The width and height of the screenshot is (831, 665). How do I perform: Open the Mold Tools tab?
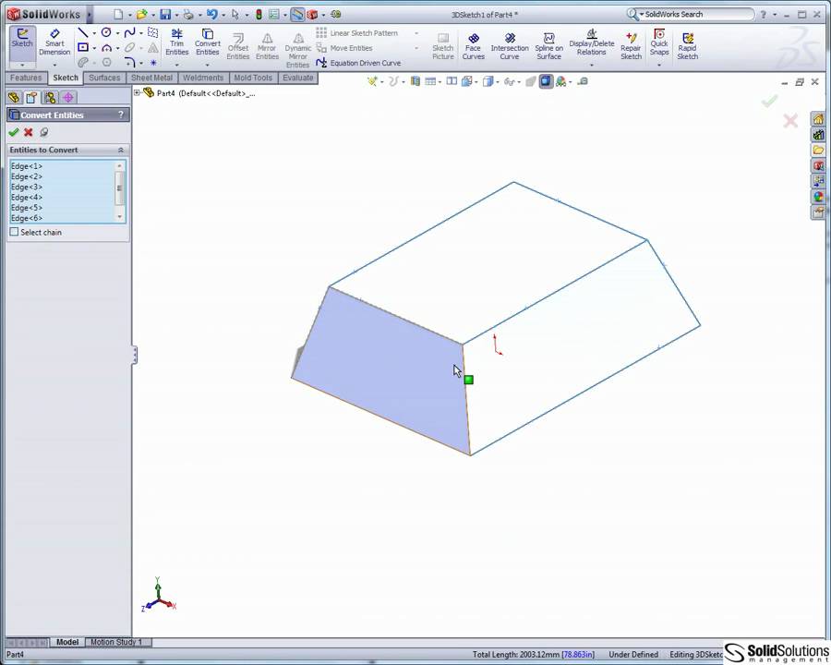pyautogui.click(x=252, y=77)
